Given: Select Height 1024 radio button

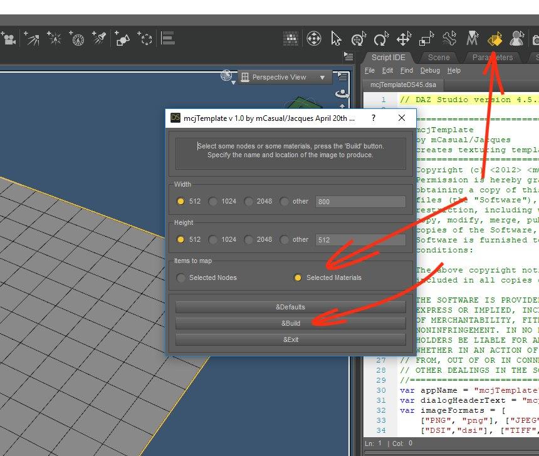Looking at the screenshot, I should click(213, 239).
